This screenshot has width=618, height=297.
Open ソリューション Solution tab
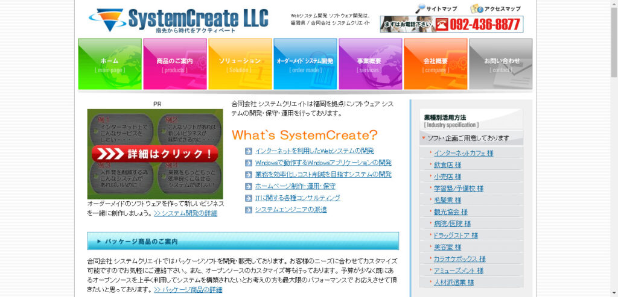coord(240,64)
